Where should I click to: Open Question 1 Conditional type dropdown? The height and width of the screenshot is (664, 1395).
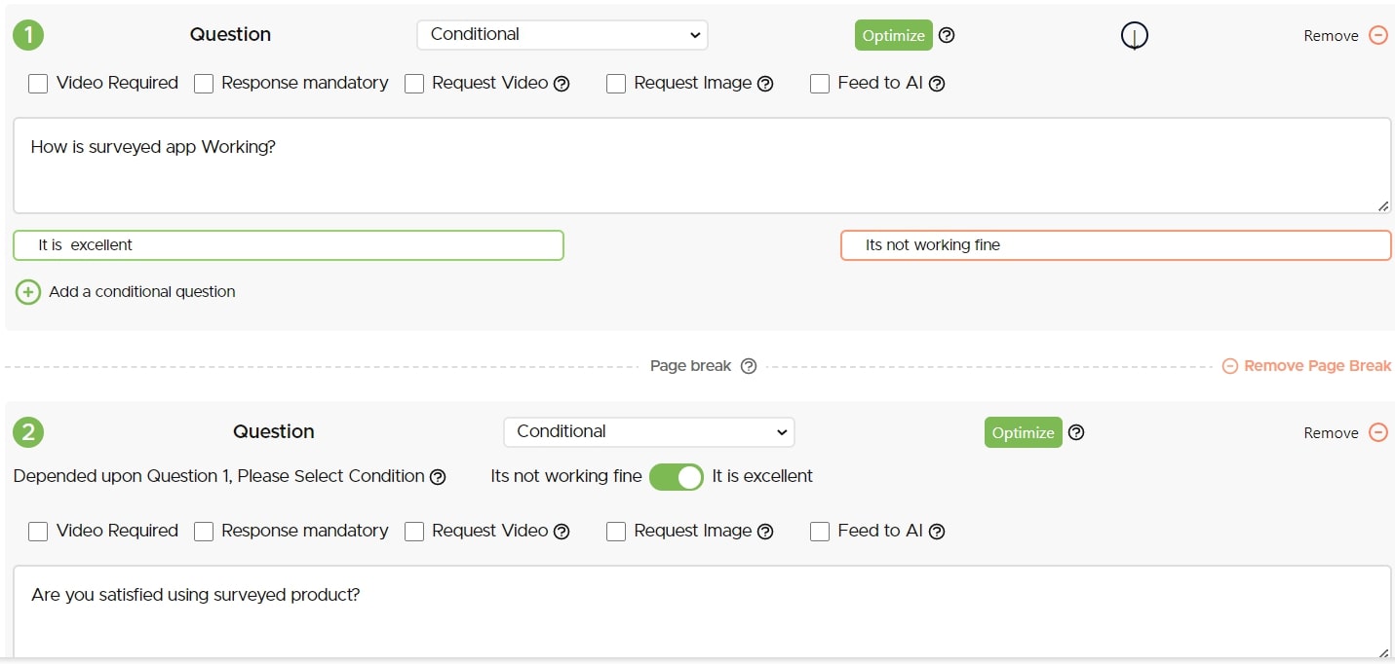click(562, 35)
